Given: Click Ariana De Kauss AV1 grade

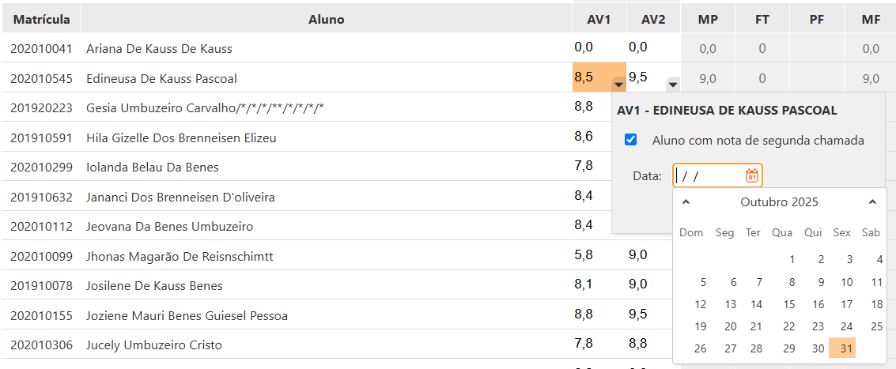Looking at the screenshot, I should coord(584,48).
